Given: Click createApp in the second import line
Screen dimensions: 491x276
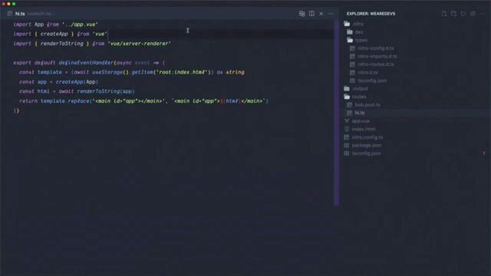Looking at the screenshot, I should coord(54,34).
